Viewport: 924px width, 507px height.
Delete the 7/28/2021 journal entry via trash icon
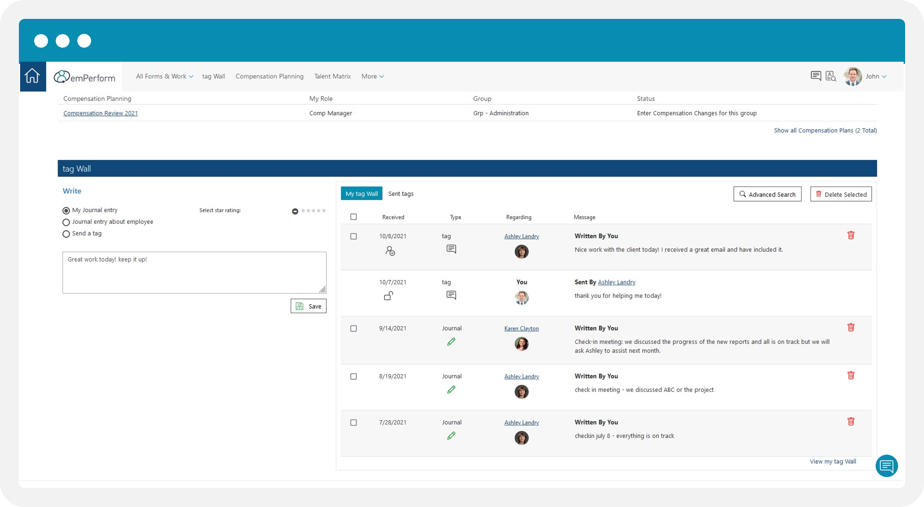pos(851,421)
